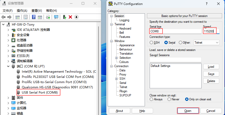
Task: Select USB Serial Port (COM8) device
Action: (39, 92)
